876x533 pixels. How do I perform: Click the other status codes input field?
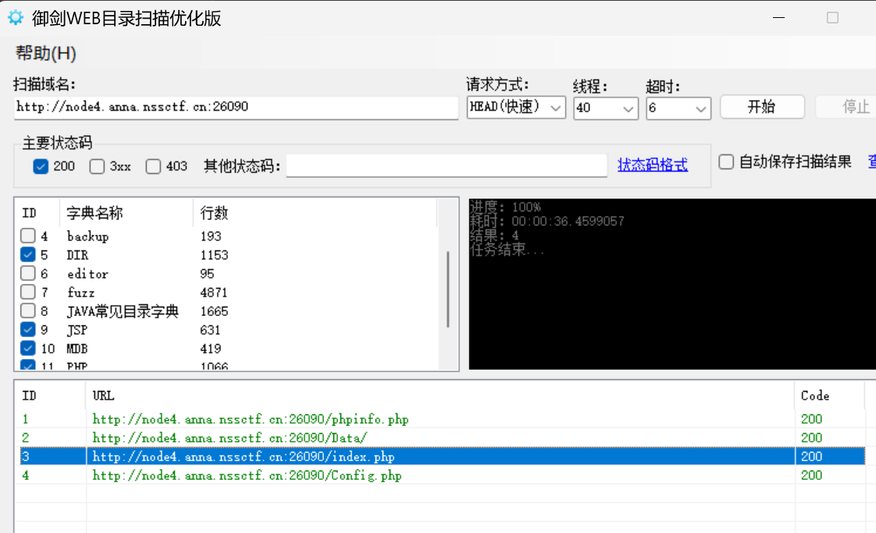coord(446,165)
